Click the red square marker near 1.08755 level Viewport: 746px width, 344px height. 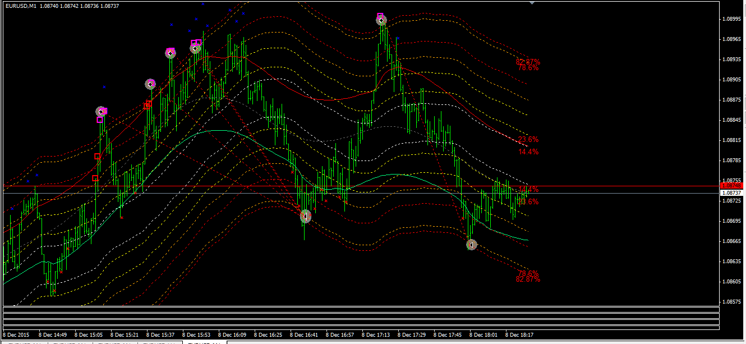95,178
